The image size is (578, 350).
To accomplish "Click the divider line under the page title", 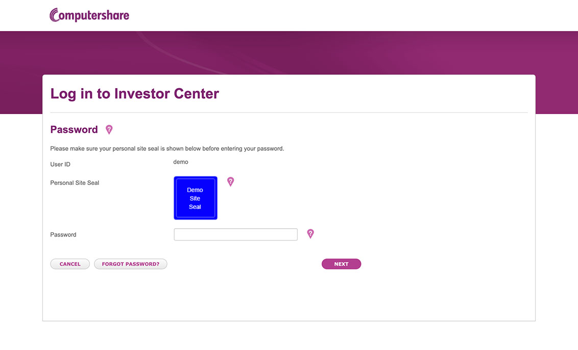I will [x=289, y=112].
